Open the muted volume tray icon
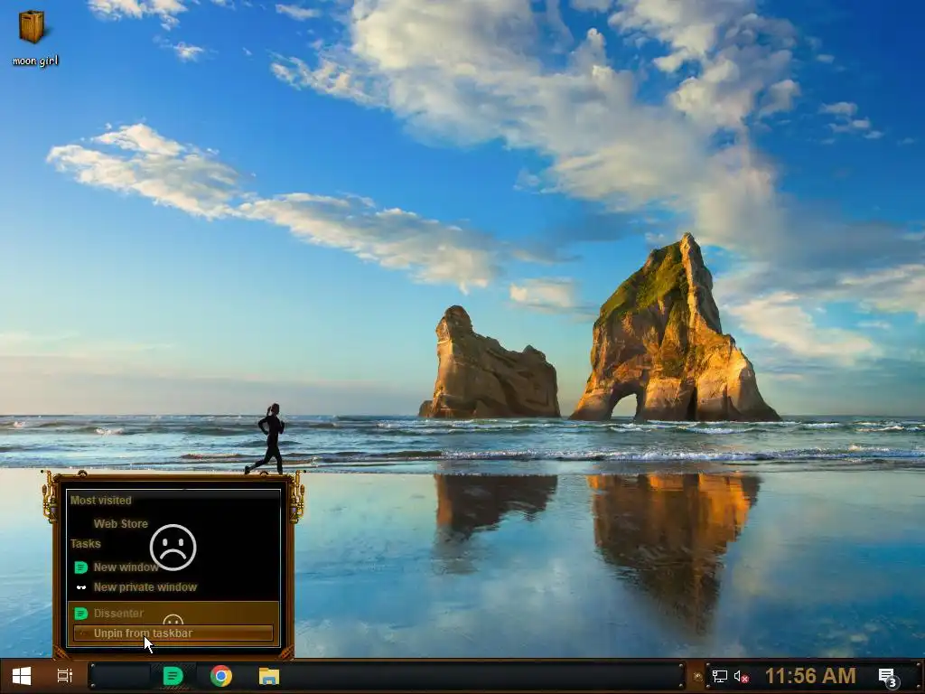 pyautogui.click(x=742, y=676)
